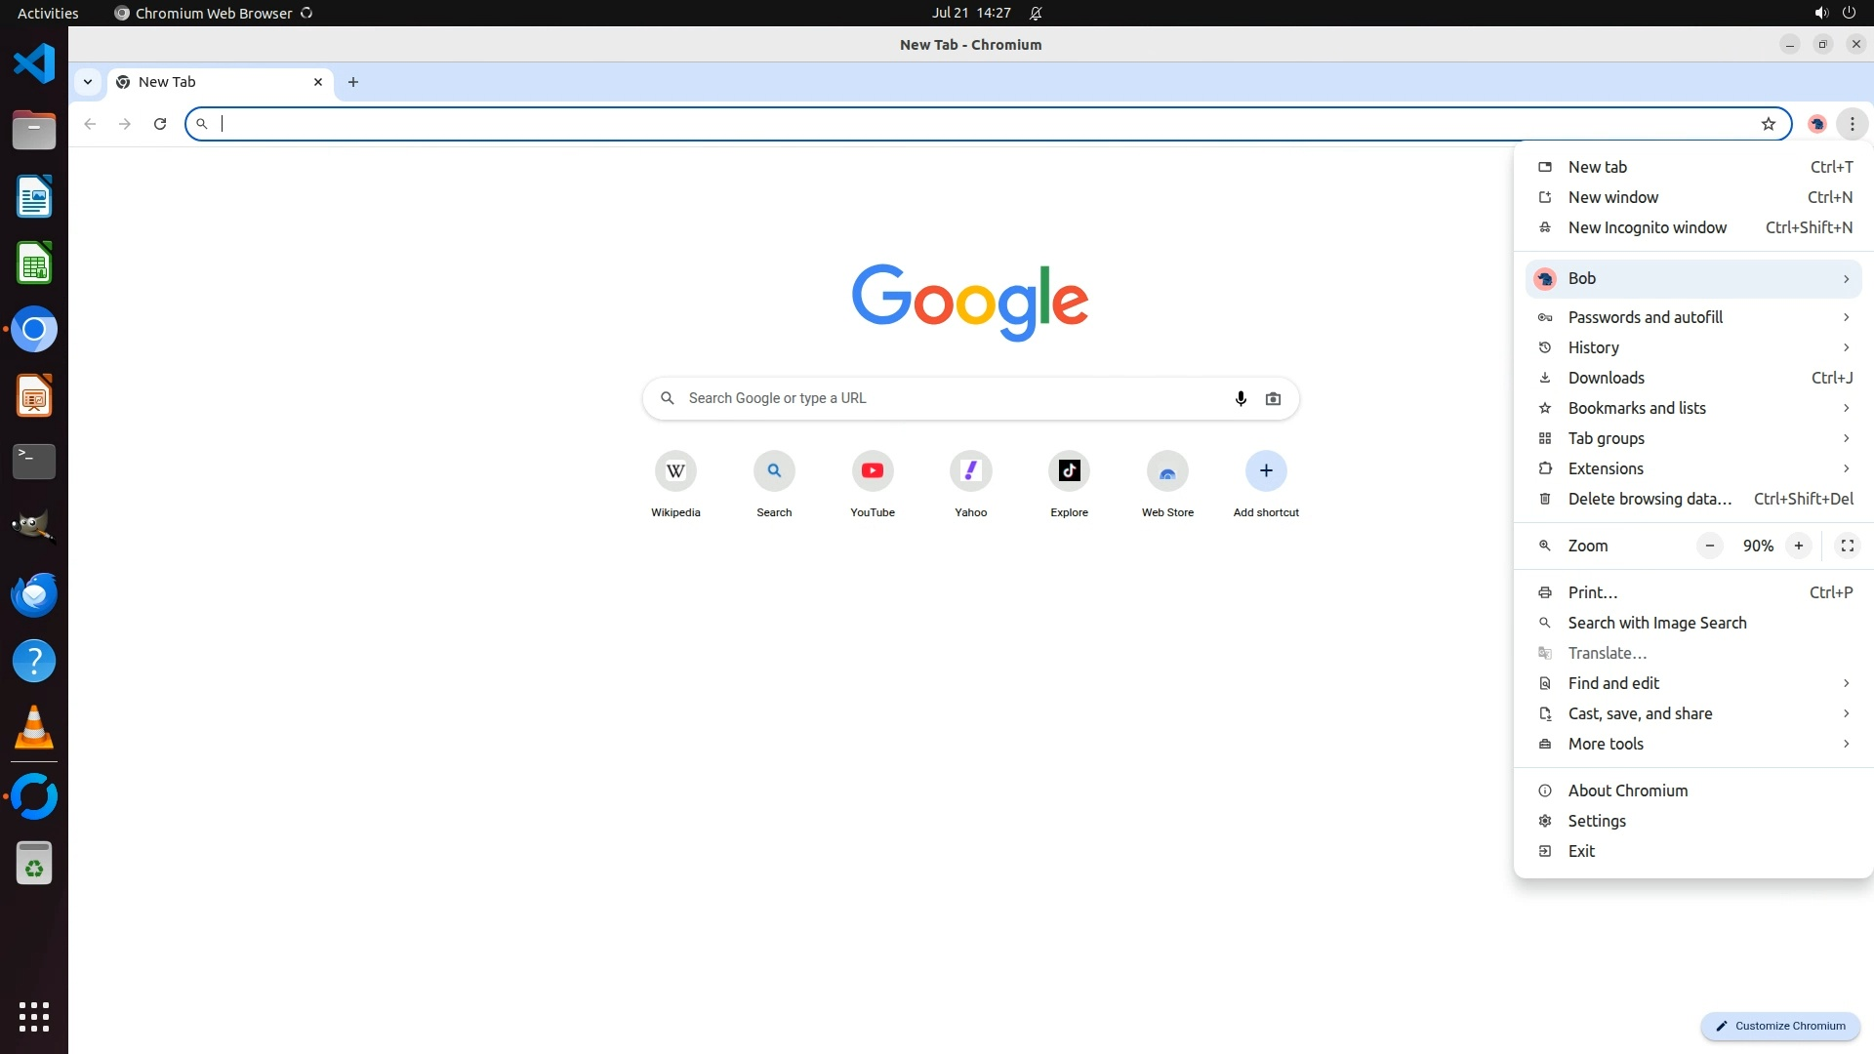This screenshot has height=1054, width=1874.
Task: Open Visual Studio Code from the dock
Action: (x=34, y=64)
